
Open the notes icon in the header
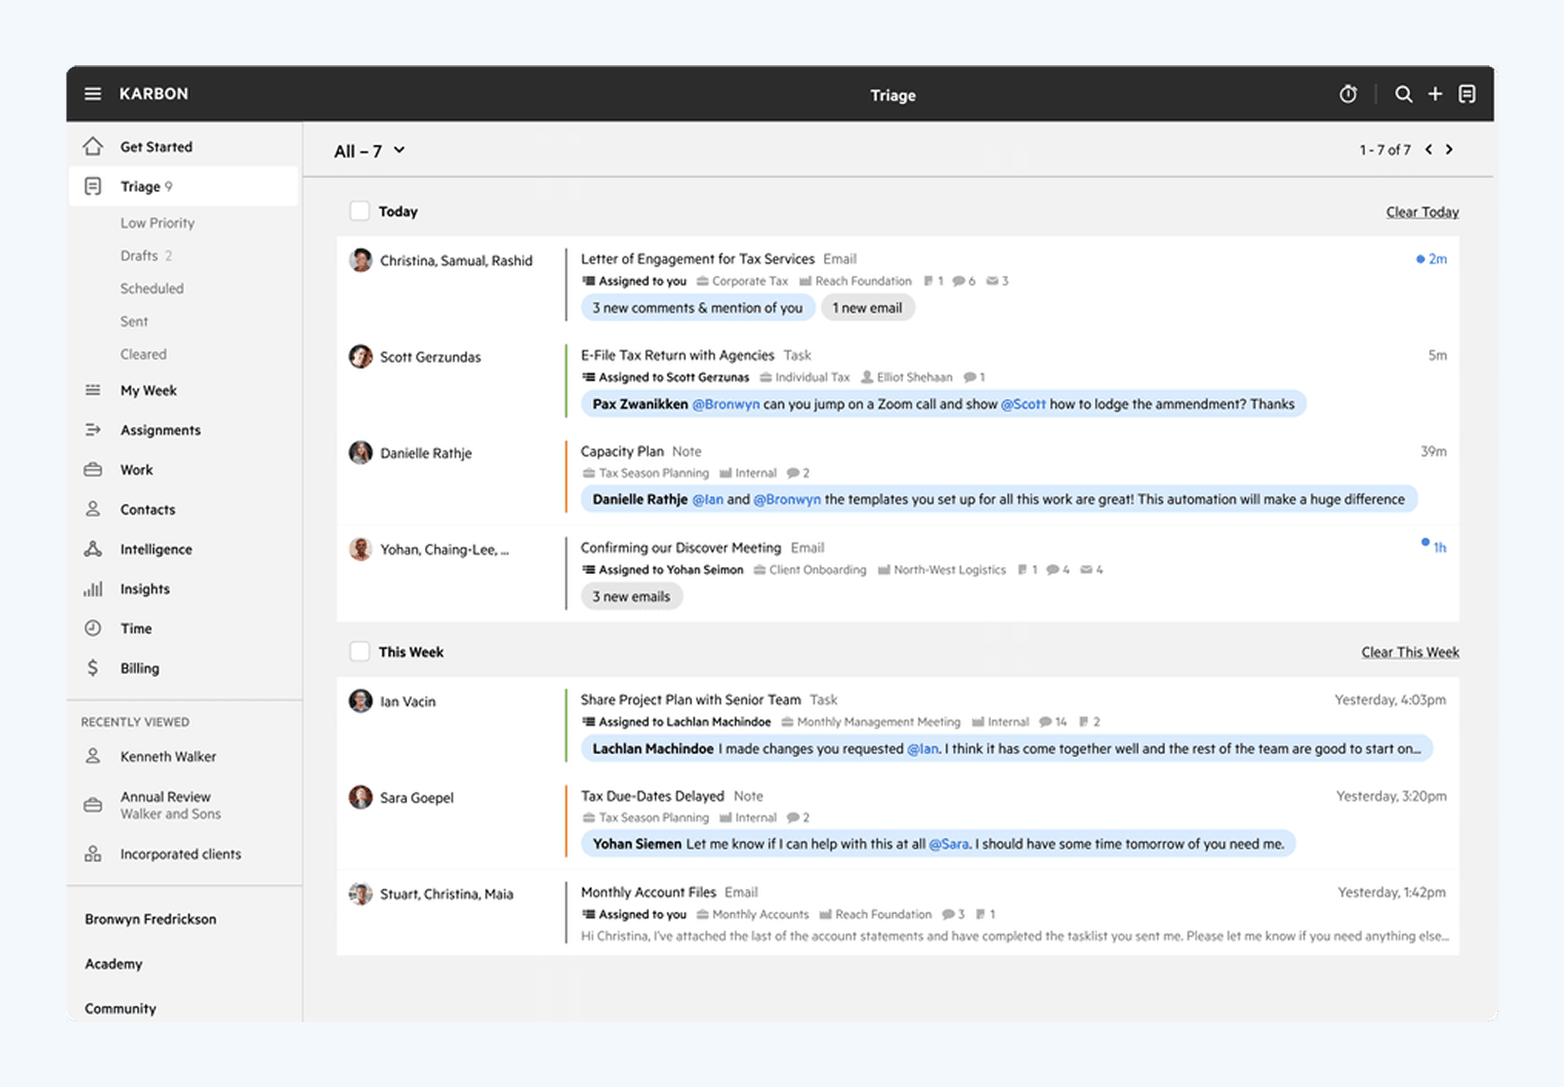(1467, 94)
